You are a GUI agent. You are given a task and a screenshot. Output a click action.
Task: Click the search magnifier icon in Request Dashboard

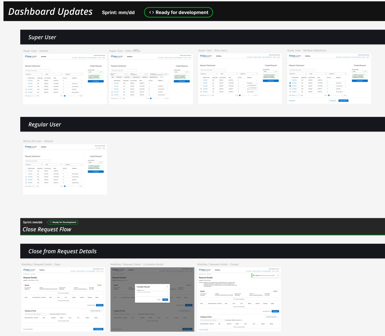pyautogui.click(x=26, y=70)
